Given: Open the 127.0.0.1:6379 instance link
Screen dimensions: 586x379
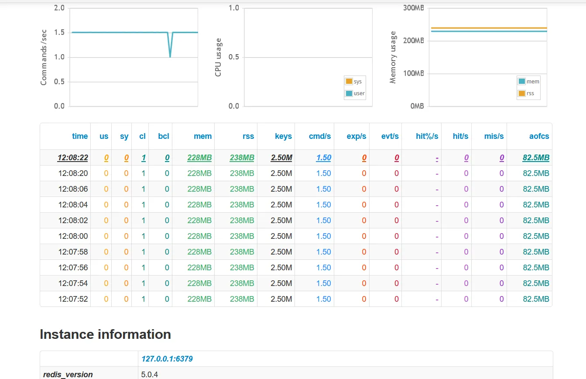Looking at the screenshot, I should pos(167,359).
